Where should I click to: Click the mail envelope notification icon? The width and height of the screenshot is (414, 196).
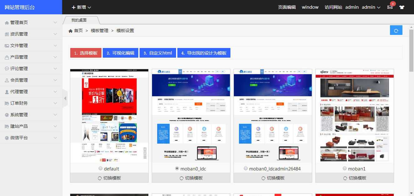click(390, 7)
